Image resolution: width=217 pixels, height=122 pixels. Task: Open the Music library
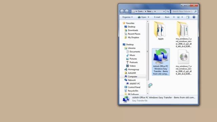132,55
